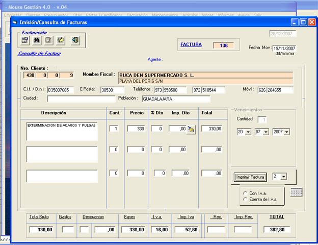Click the Población field showing GUADALAJARA

(175, 99)
